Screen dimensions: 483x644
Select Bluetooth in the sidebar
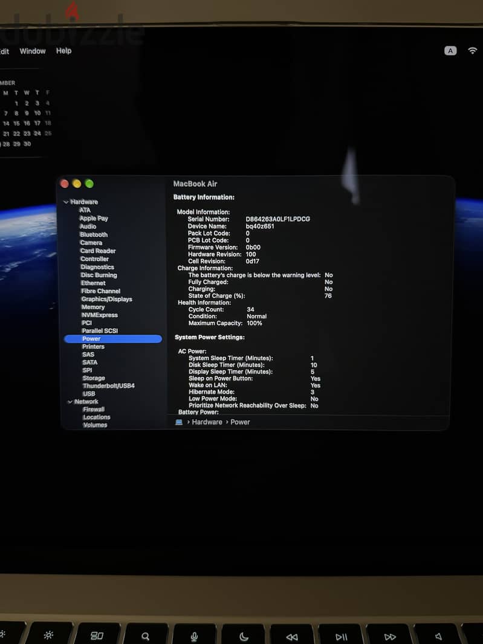[94, 234]
